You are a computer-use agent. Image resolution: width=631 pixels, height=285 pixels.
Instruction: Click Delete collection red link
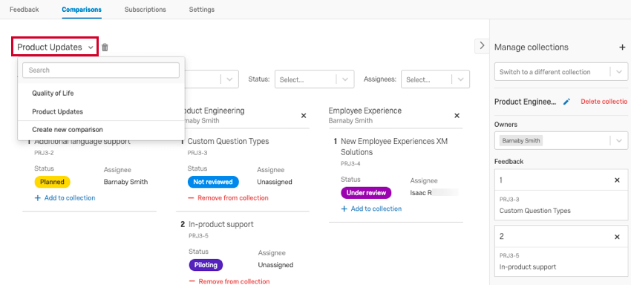click(604, 102)
